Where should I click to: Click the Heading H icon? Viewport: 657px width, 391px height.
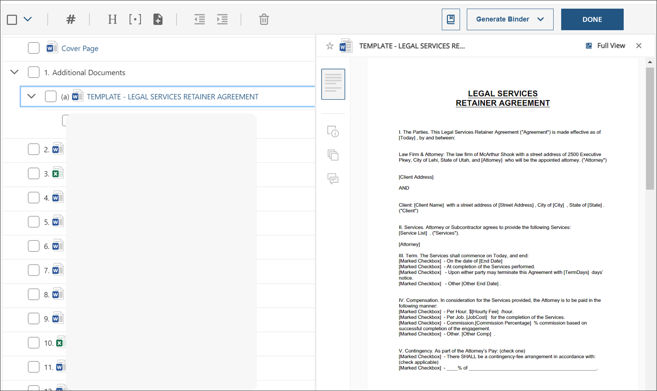tap(112, 19)
